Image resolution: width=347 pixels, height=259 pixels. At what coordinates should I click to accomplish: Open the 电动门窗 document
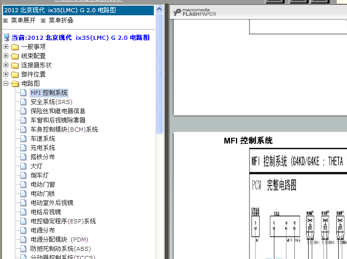coord(43,185)
